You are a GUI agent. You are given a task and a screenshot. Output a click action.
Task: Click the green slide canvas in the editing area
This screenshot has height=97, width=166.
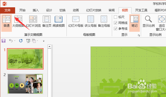128,72
